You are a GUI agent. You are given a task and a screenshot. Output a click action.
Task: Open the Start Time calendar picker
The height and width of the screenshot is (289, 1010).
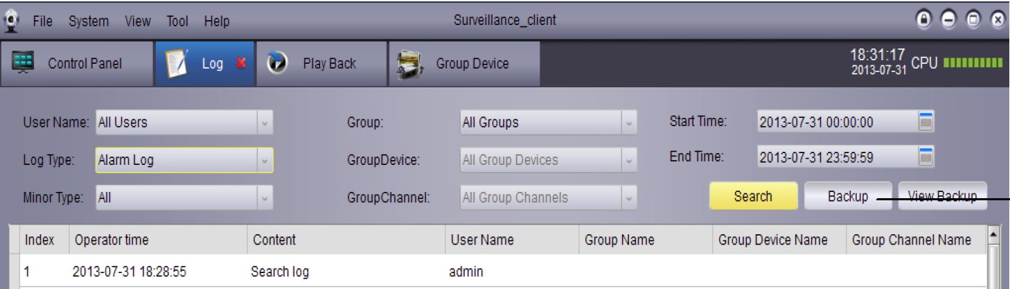click(x=926, y=122)
